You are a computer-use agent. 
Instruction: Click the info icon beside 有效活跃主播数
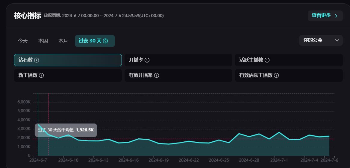pyautogui.click(x=276, y=75)
